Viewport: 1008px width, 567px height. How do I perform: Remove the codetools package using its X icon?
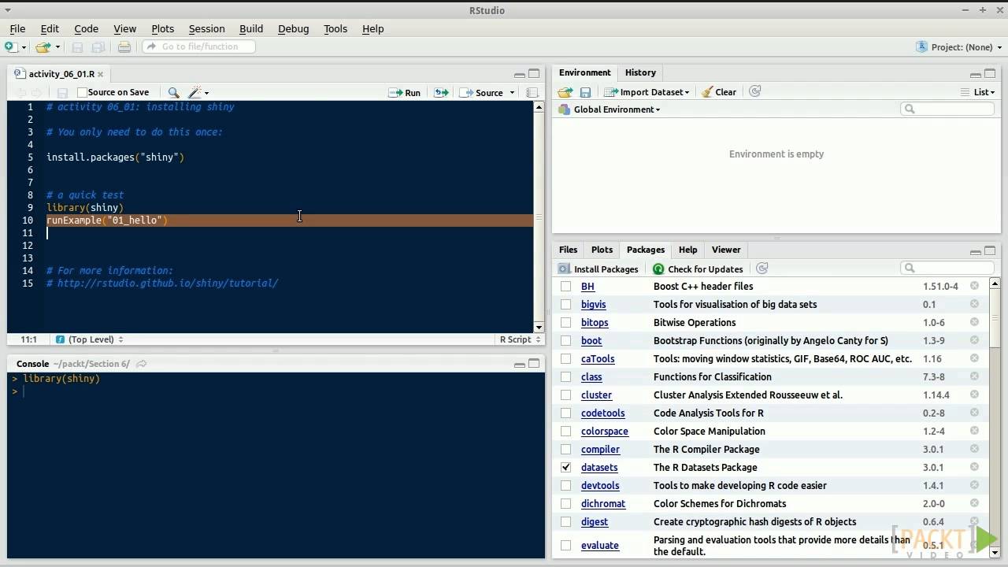(974, 413)
